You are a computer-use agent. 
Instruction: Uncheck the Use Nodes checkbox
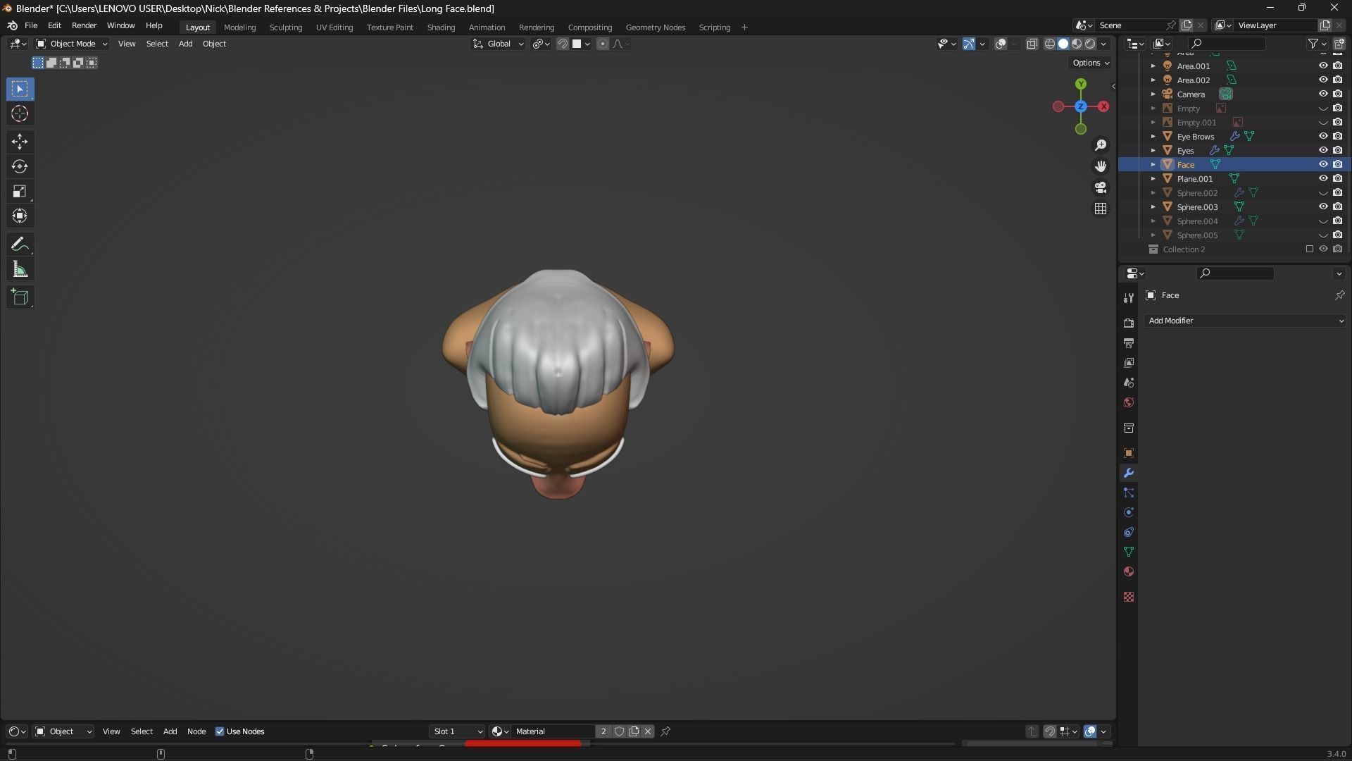tap(220, 731)
